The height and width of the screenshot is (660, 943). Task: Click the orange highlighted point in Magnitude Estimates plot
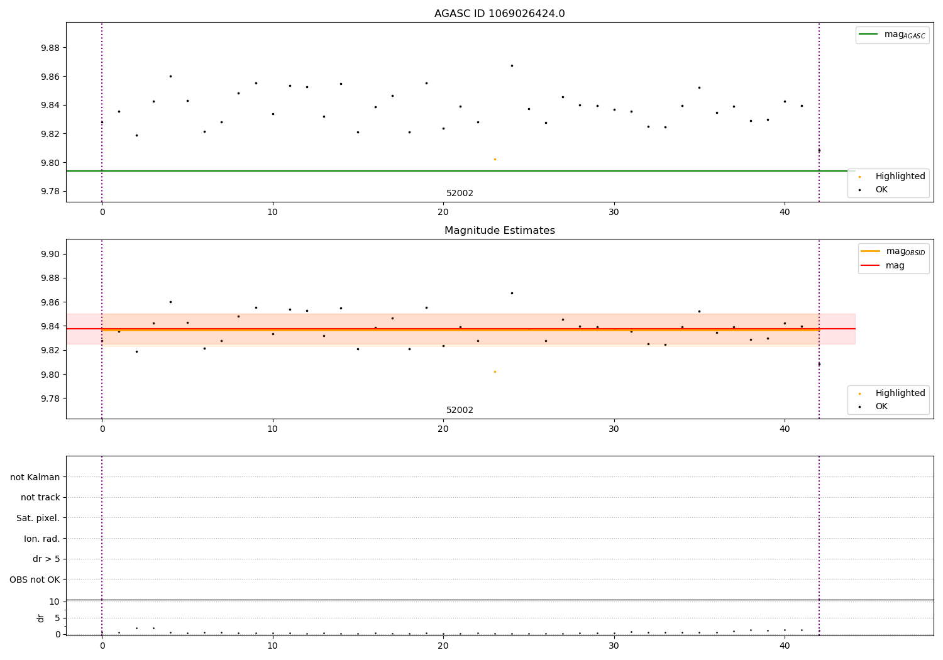(x=495, y=371)
